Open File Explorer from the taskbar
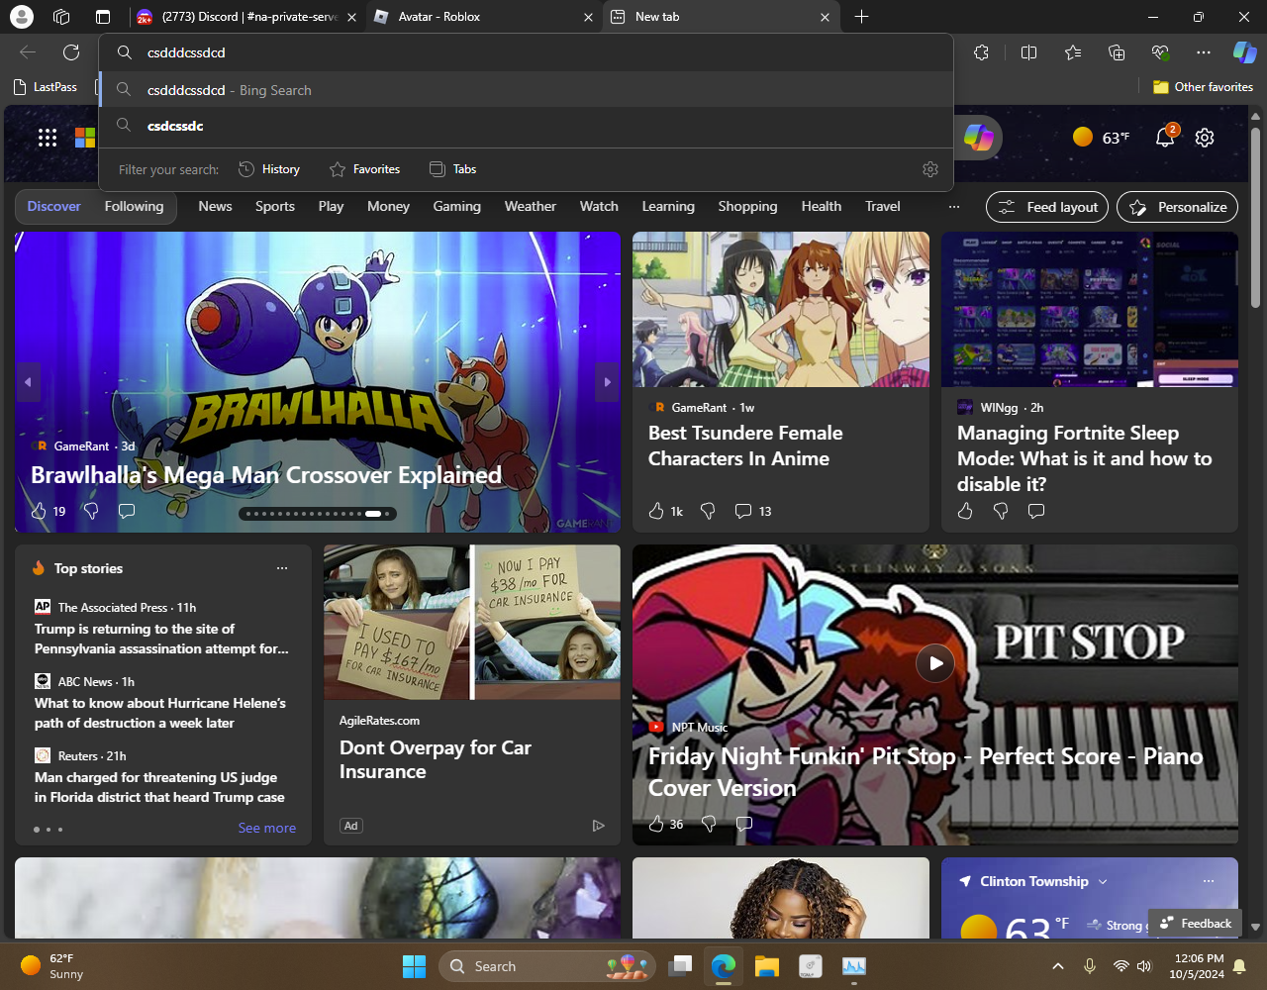This screenshot has width=1267, height=990. (767, 966)
